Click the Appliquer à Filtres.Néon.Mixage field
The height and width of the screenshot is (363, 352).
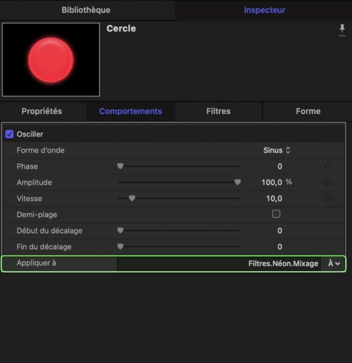point(219,263)
